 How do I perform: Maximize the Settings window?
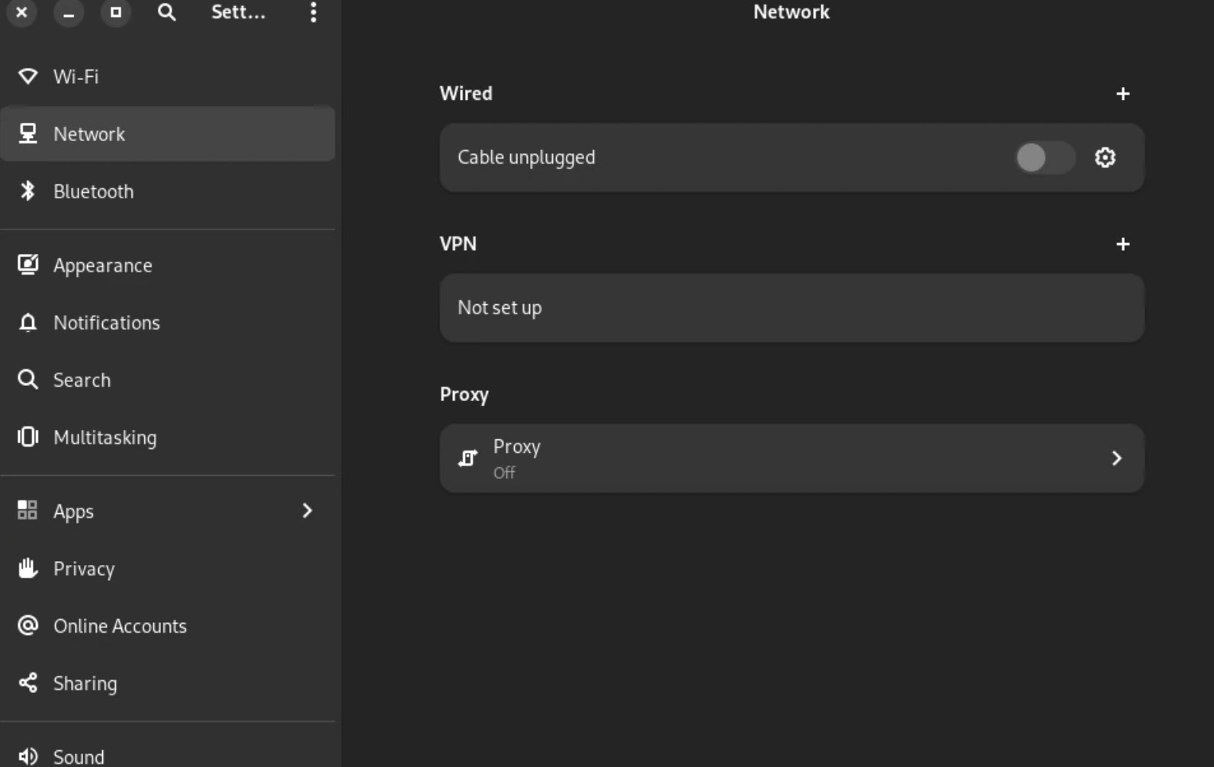[115, 12]
